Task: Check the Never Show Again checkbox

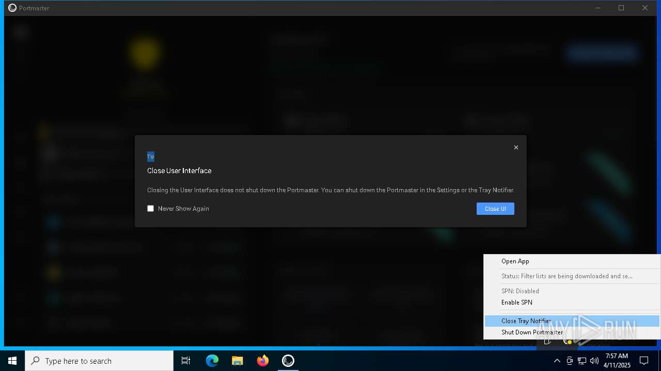Action: [151, 209]
